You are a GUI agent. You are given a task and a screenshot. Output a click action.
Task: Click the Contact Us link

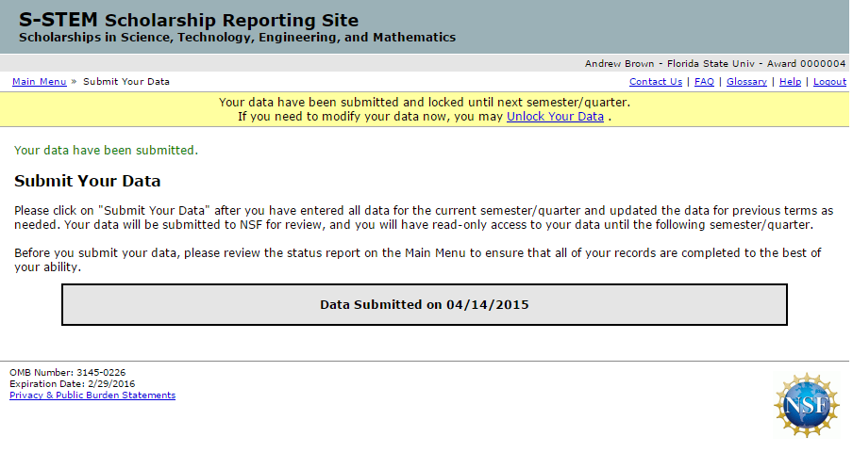[656, 81]
